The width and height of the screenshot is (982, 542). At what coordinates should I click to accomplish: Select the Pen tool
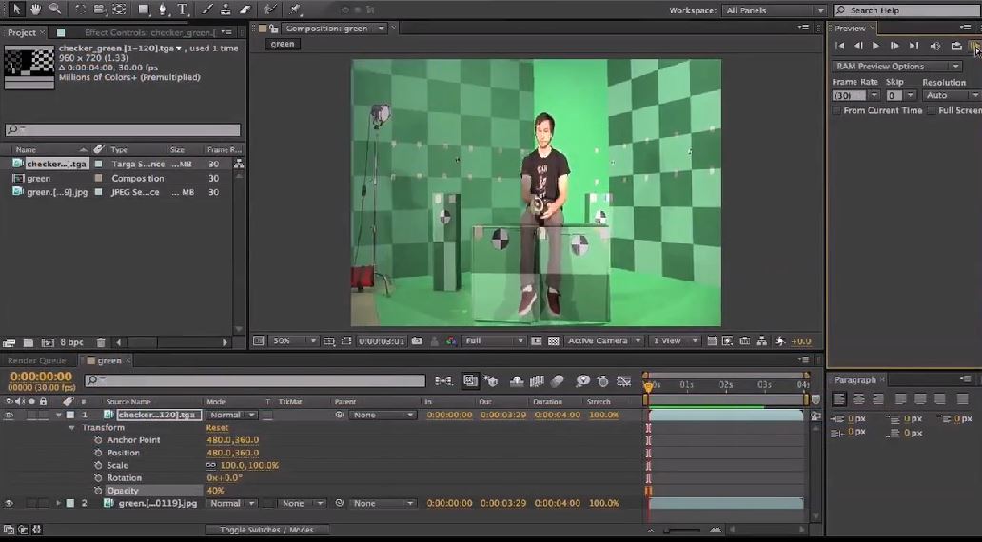click(x=163, y=10)
